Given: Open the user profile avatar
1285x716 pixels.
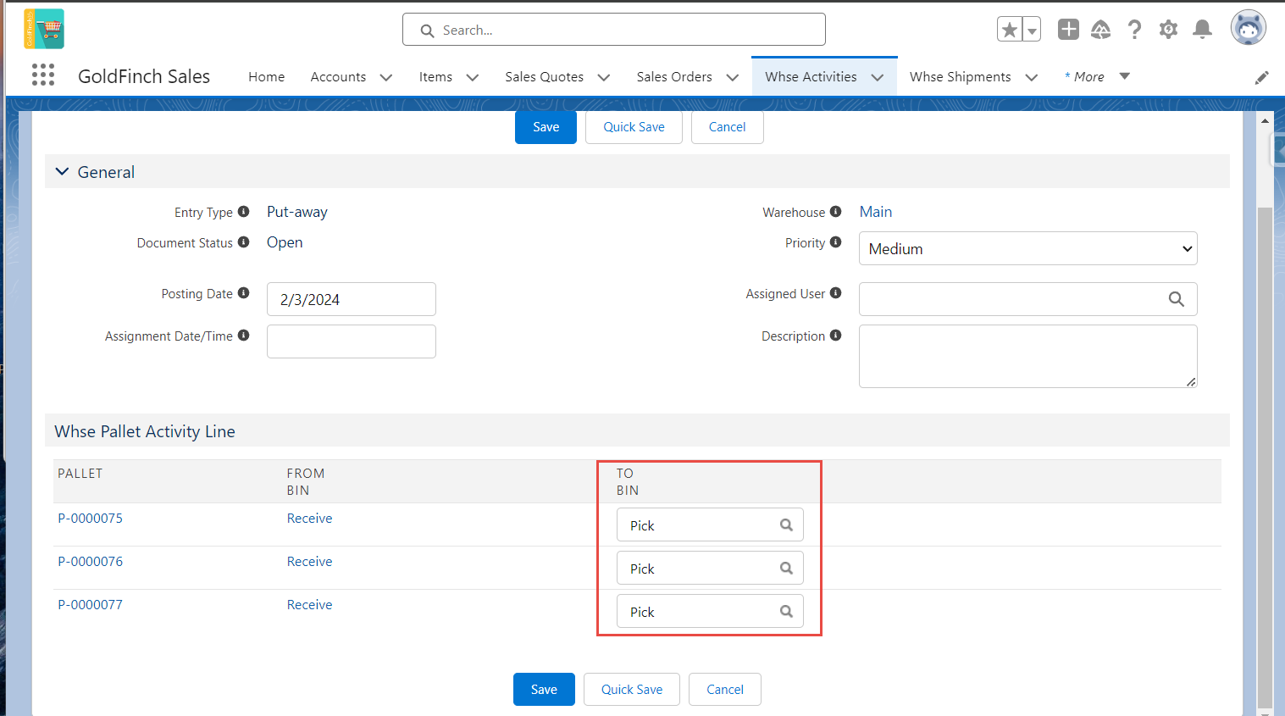Looking at the screenshot, I should pos(1248,28).
